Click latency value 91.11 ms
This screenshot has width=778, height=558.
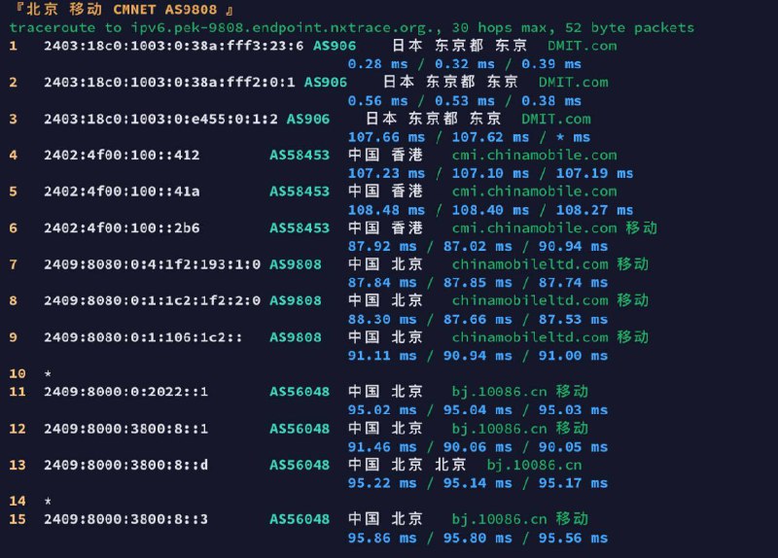pyautogui.click(x=382, y=356)
